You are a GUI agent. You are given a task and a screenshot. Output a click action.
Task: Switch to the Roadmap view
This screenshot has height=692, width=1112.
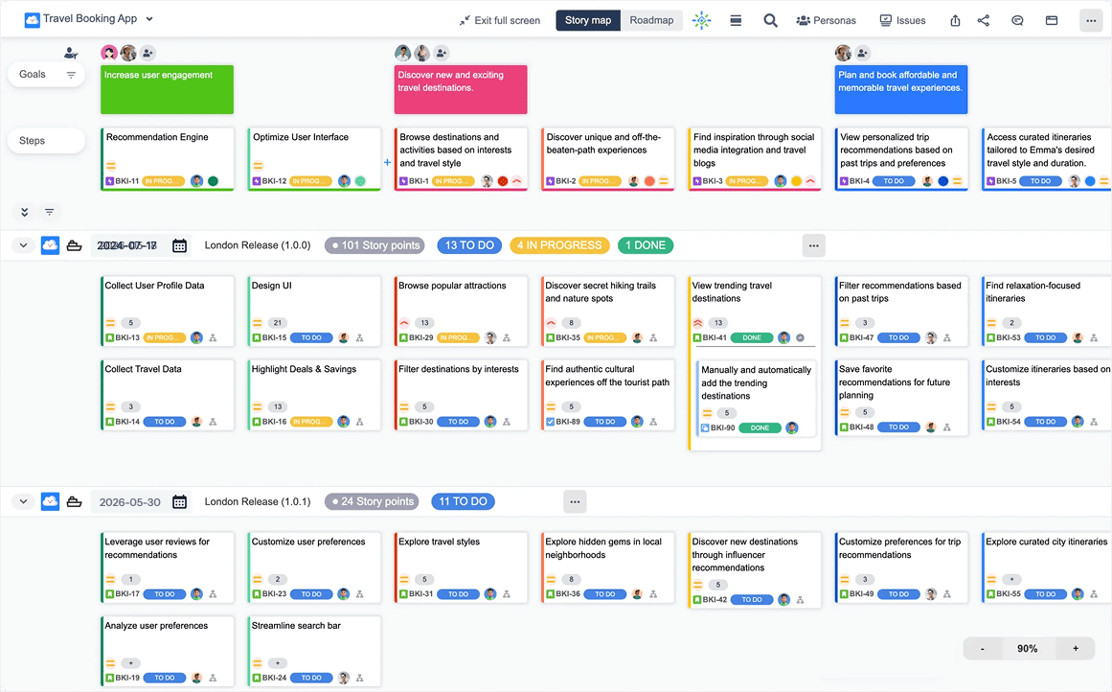point(651,20)
